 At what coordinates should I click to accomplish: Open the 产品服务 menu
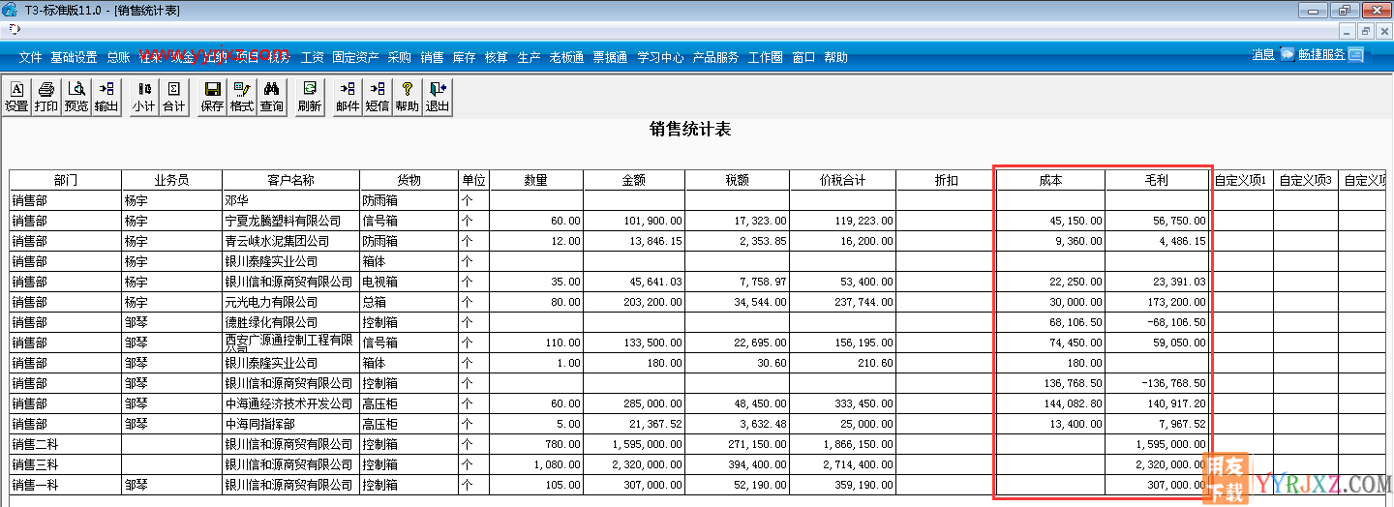tap(715, 57)
